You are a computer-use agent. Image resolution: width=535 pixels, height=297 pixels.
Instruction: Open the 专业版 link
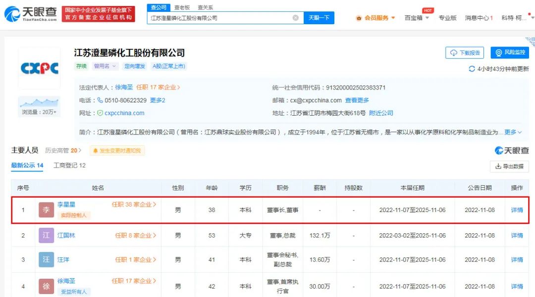tap(447, 18)
